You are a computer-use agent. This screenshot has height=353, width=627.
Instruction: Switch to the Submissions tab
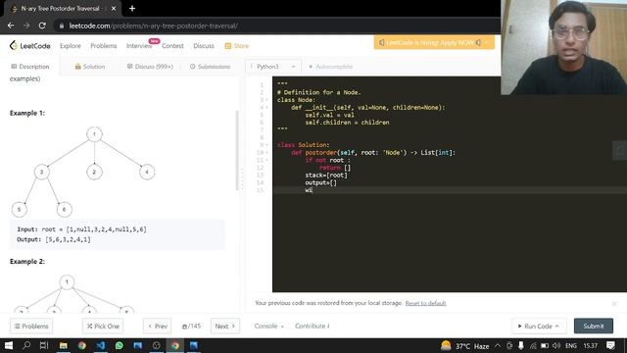[210, 67]
